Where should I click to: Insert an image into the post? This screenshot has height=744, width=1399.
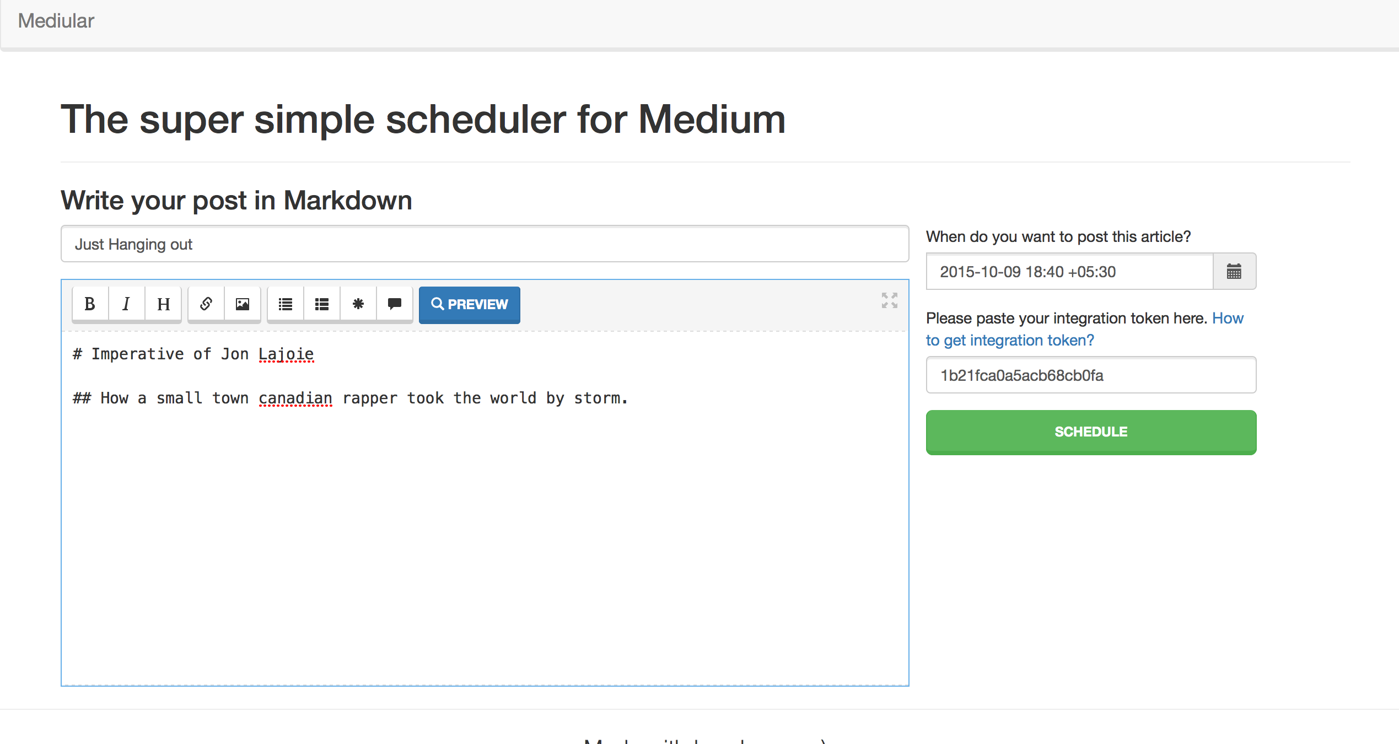[x=243, y=304]
